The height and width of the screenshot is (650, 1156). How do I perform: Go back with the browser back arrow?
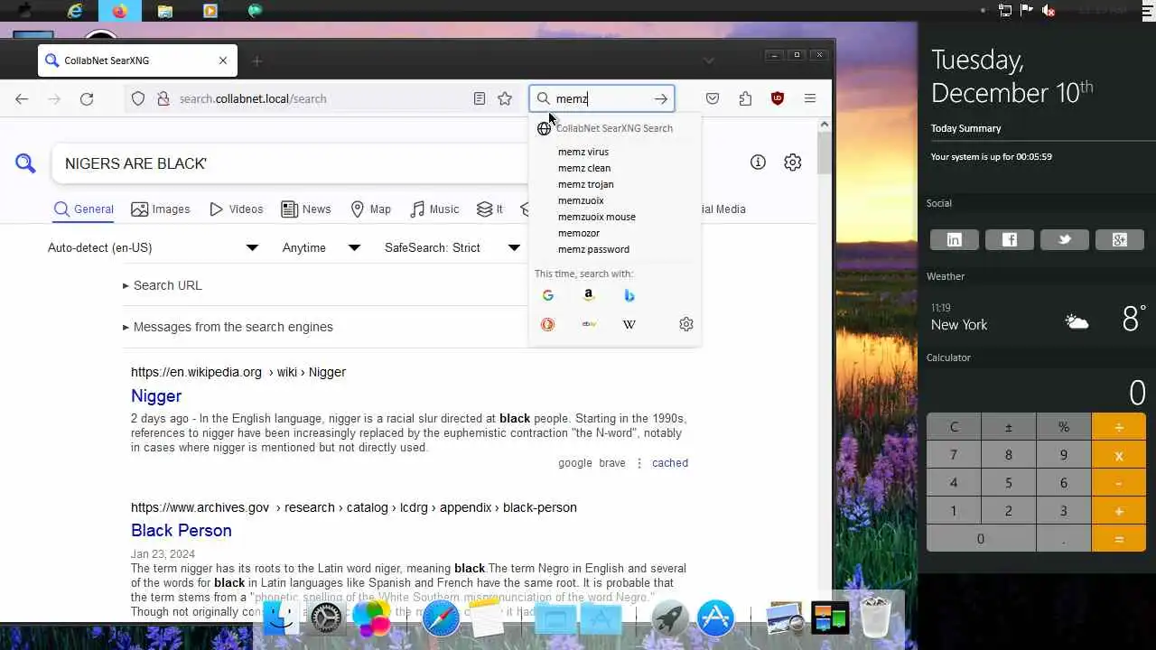22,98
